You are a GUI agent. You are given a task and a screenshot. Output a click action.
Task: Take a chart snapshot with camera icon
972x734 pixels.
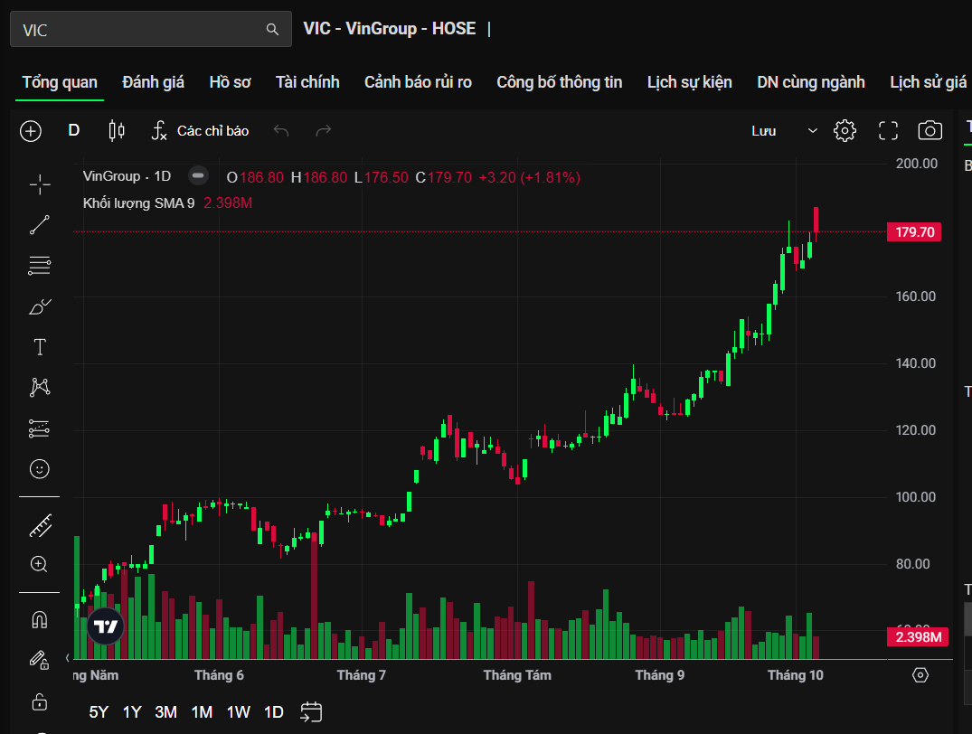pyautogui.click(x=930, y=131)
